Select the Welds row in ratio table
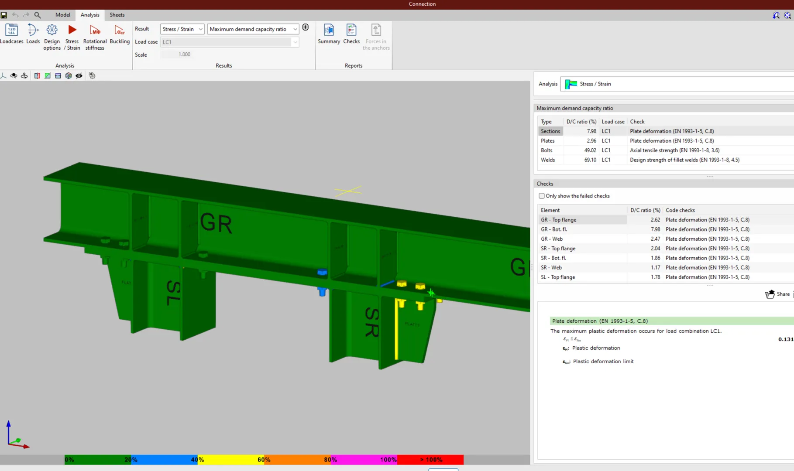This screenshot has width=794, height=471. [548, 160]
